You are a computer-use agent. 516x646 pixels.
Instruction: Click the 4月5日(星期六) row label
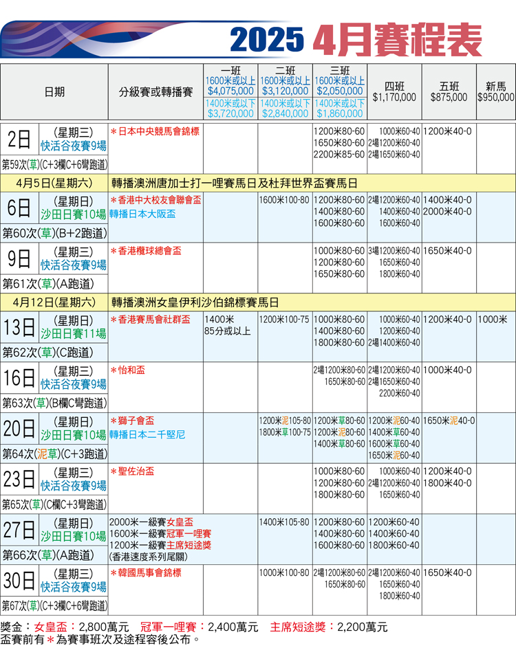[x=54, y=183]
